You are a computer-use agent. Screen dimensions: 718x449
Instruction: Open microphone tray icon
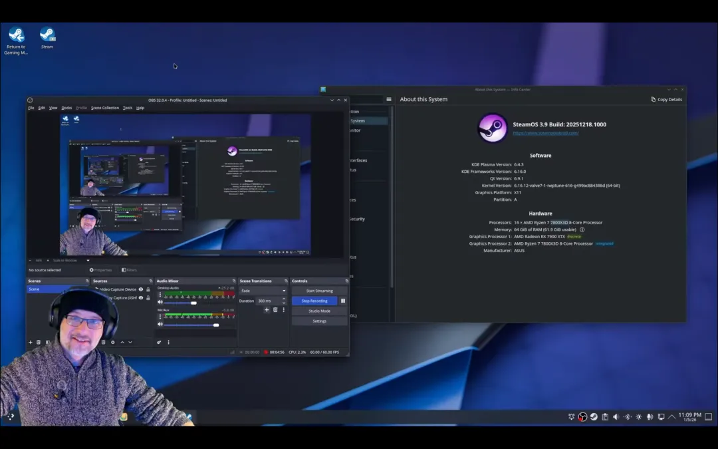coord(650,416)
